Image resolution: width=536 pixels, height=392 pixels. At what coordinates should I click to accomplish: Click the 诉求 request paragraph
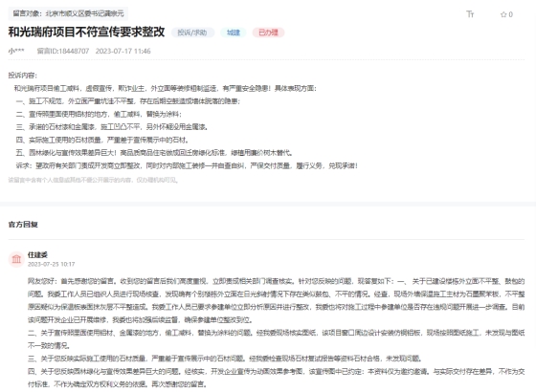[187, 165]
